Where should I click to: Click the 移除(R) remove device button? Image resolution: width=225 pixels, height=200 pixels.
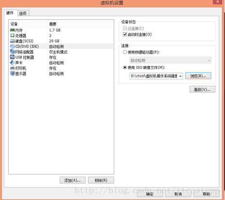pos(101,180)
